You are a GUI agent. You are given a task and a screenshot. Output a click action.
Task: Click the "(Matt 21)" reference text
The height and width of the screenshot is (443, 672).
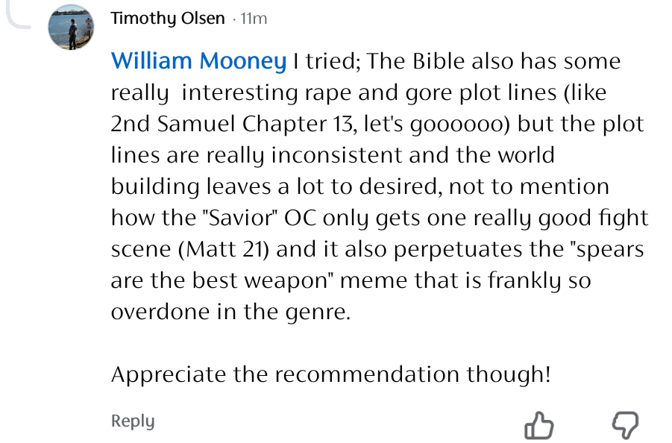coord(223,249)
